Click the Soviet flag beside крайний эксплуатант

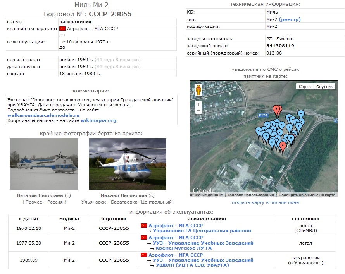62,29
